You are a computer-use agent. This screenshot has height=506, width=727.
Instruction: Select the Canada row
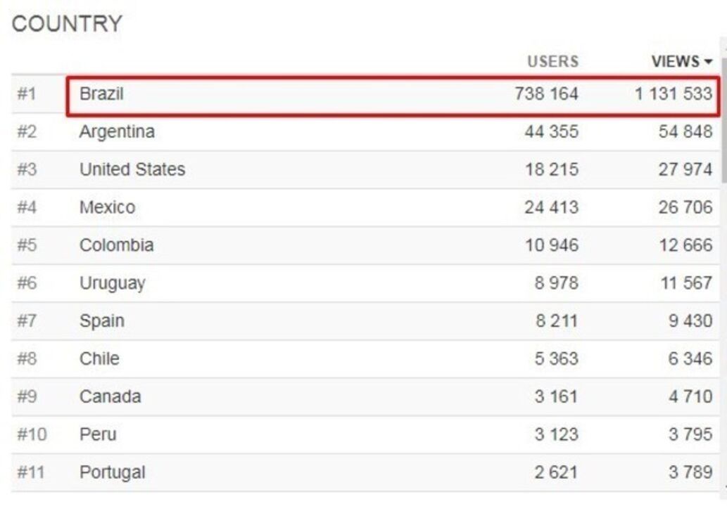110,397
